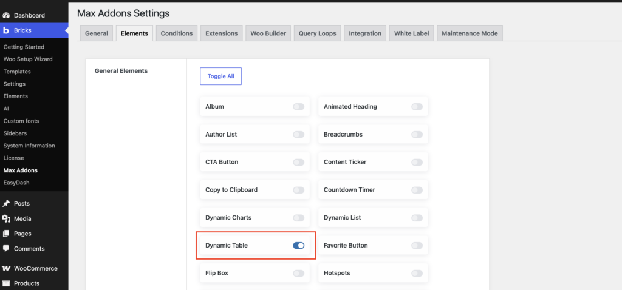Open the System Information link

point(29,146)
